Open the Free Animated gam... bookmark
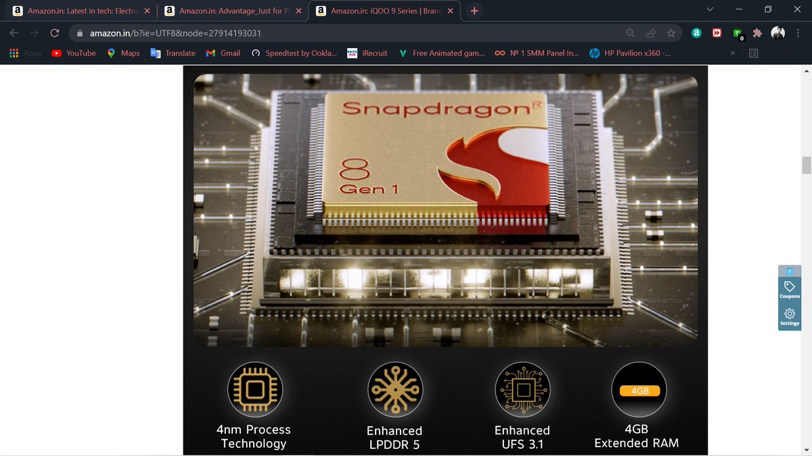This screenshot has width=812, height=456. coord(441,53)
